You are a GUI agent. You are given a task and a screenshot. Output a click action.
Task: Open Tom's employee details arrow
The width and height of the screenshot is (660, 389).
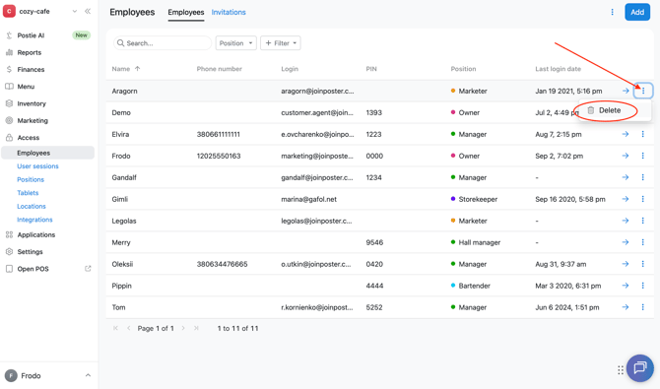[626, 307]
